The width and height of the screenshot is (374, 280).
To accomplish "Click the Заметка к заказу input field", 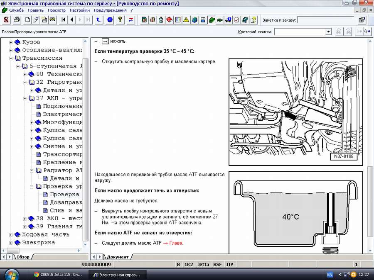I will pyautogui.click(x=326, y=20).
